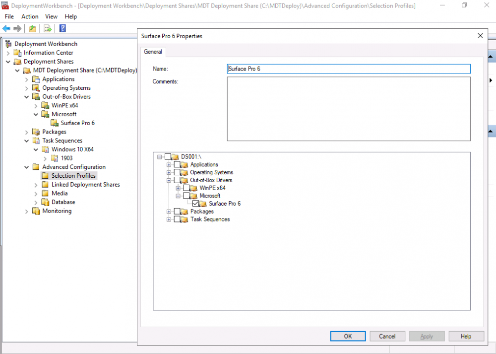Open the File menu
The image size is (496, 354).
click(9, 16)
